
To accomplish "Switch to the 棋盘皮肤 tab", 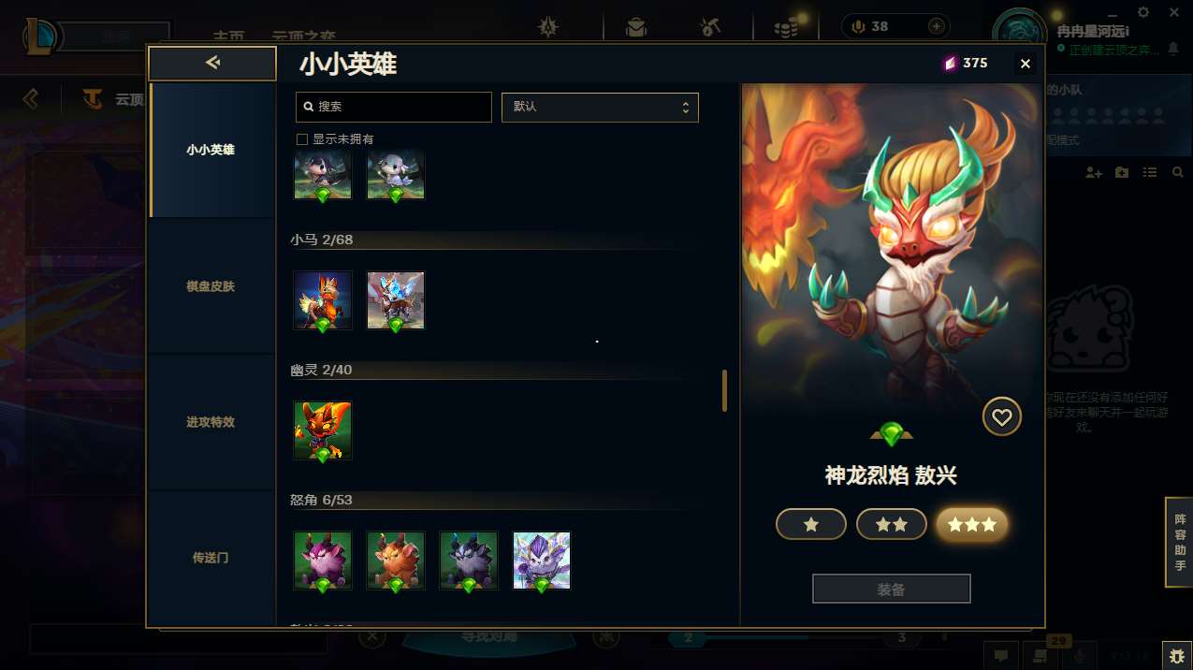I will 211,286.
